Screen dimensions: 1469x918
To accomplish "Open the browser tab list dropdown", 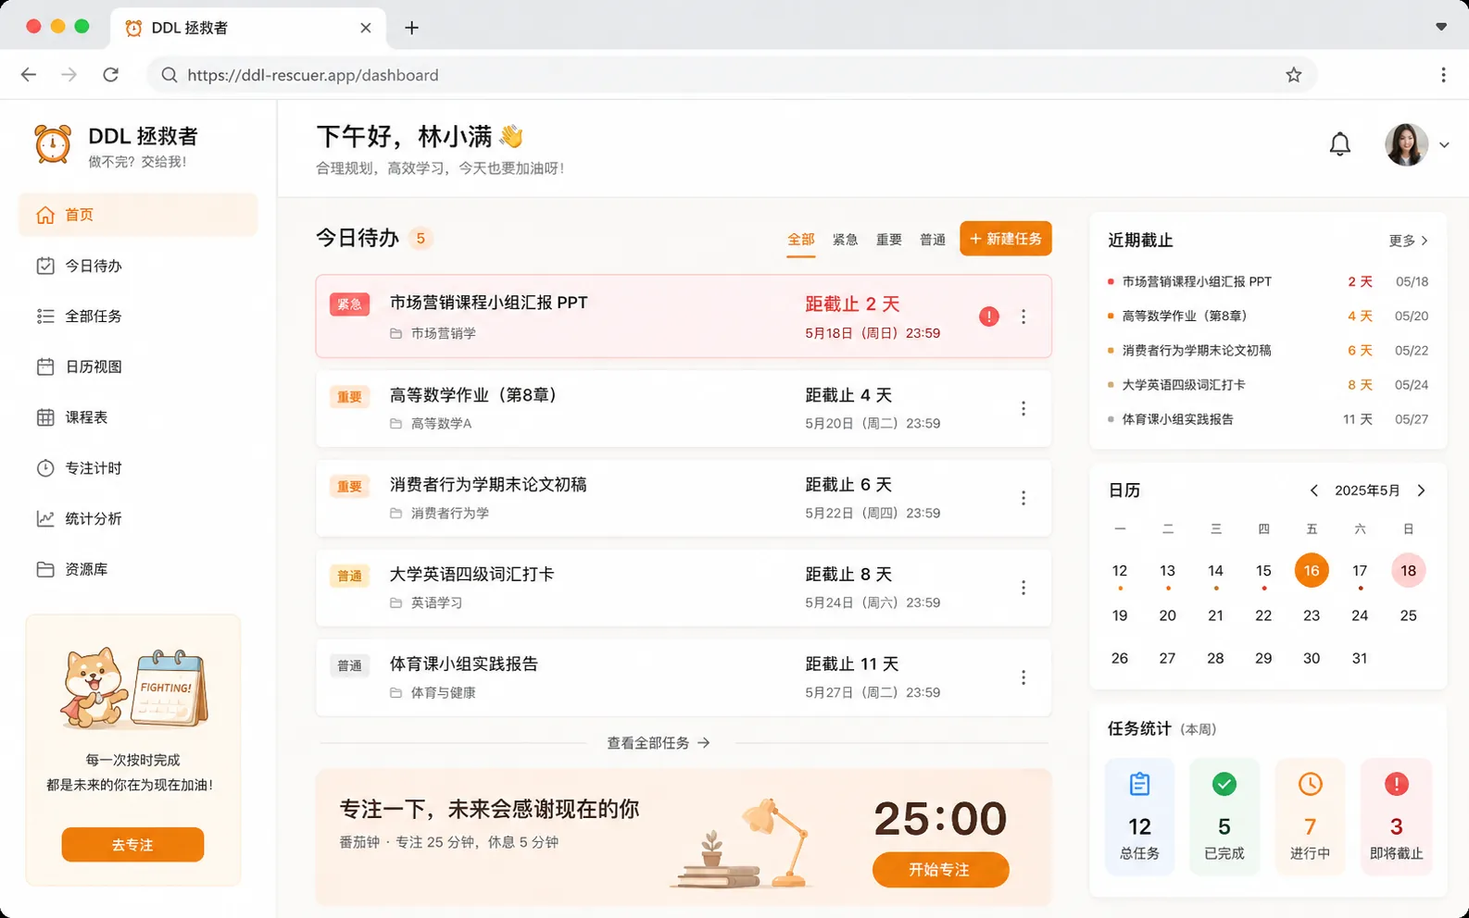I will [x=1441, y=27].
